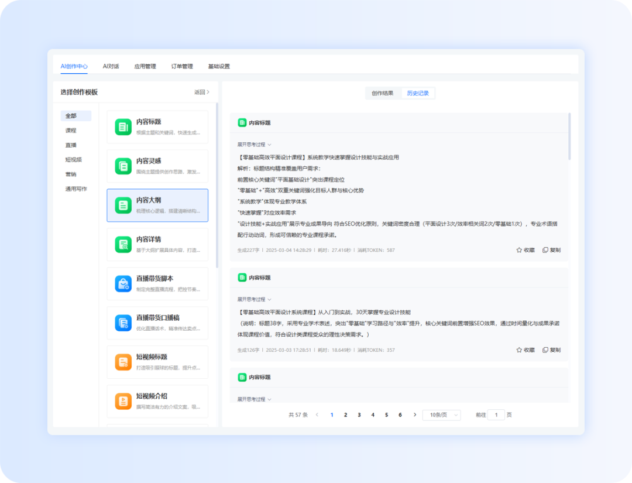Go to the next page with the right arrow
The image size is (632, 483).
coord(415,415)
